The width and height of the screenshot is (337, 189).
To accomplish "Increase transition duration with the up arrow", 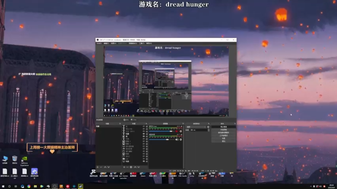I will point(209,129).
